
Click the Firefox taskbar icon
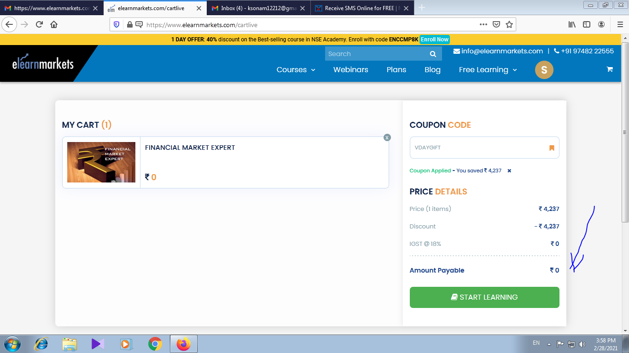pos(184,344)
